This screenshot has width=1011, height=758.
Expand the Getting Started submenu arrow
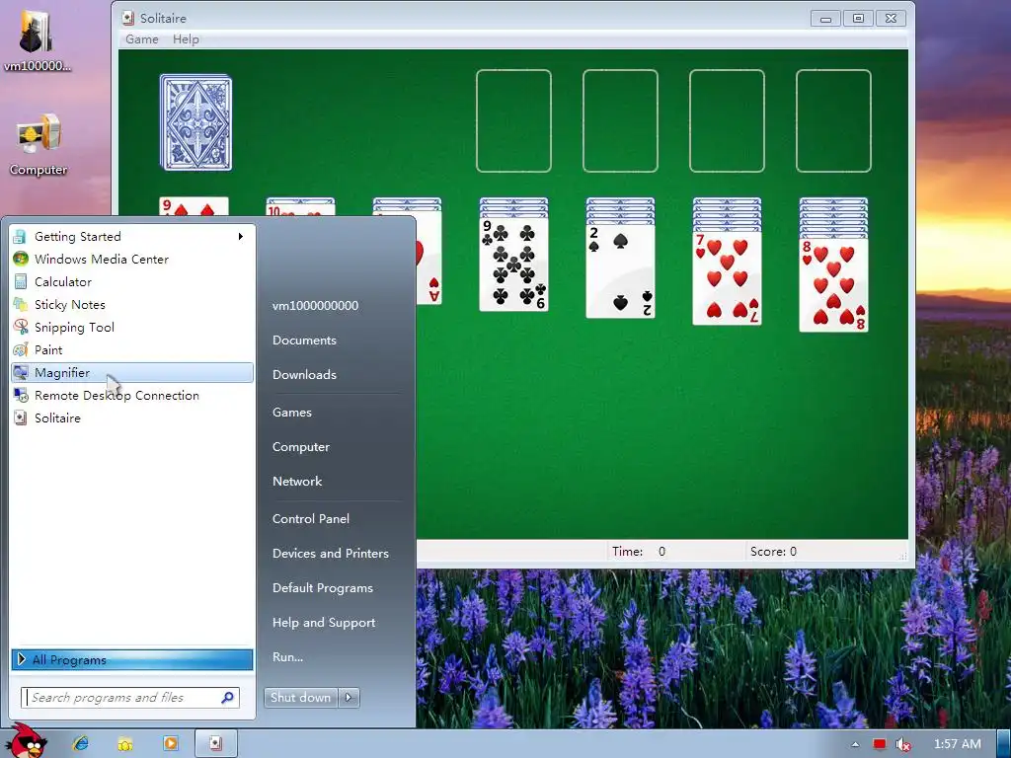tap(241, 237)
